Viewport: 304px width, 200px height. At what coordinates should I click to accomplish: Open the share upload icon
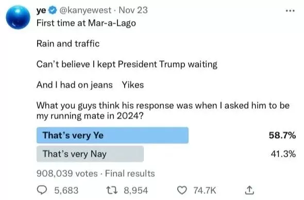(x=249, y=190)
